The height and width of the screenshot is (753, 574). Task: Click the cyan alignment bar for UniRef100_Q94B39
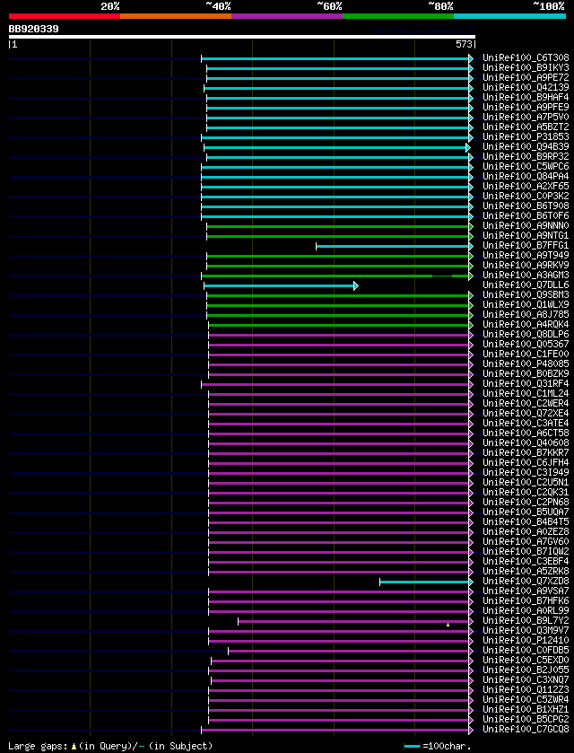coord(335,147)
